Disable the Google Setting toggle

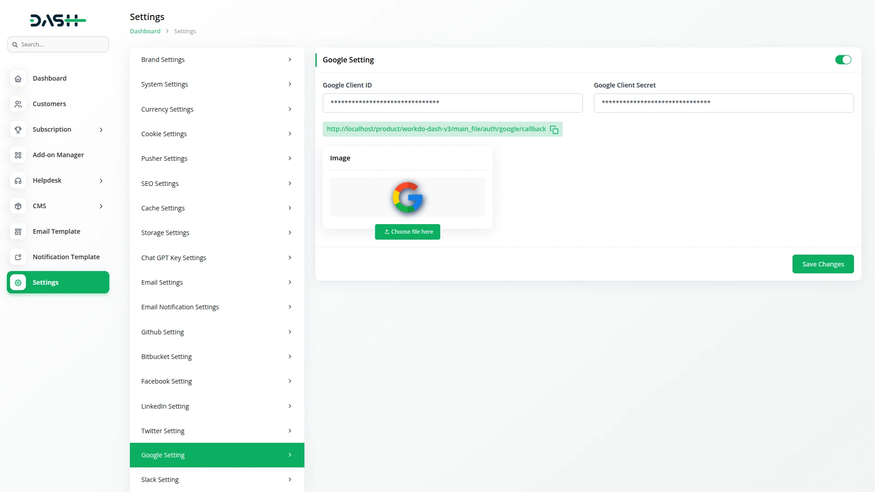coord(843,60)
